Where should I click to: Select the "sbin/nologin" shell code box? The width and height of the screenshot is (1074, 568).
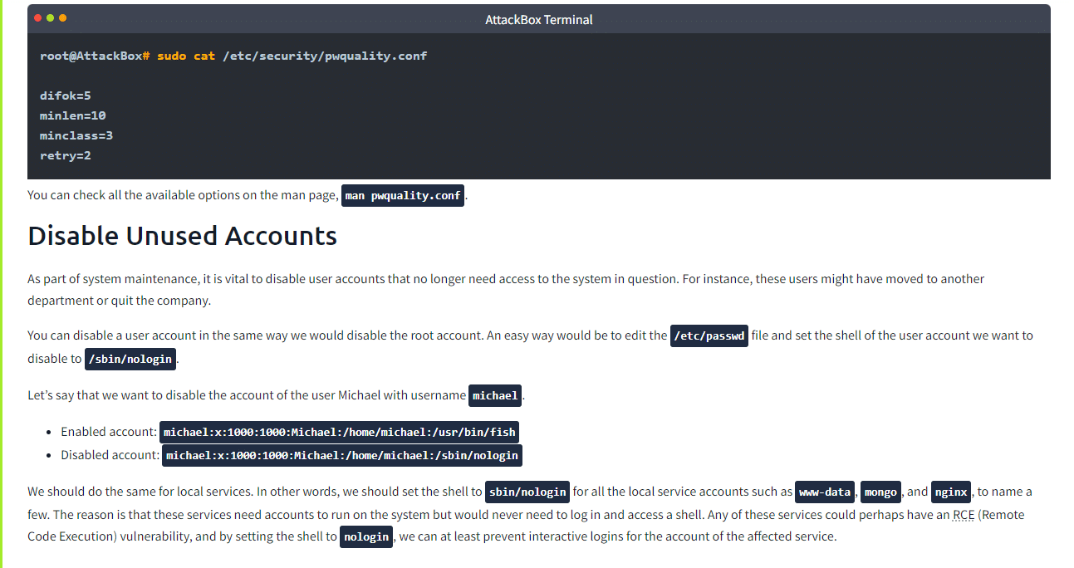[x=527, y=492]
